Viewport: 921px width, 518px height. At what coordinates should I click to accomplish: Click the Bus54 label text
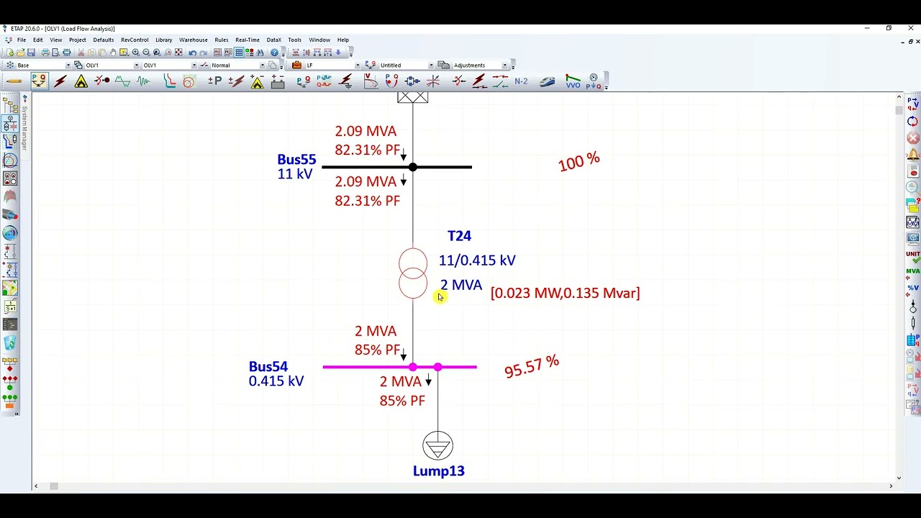(x=268, y=366)
